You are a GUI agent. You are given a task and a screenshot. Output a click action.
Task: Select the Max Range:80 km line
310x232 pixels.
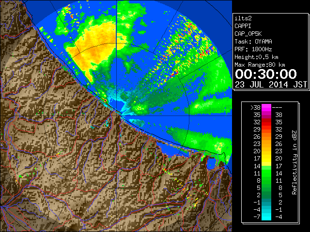tap(260, 65)
